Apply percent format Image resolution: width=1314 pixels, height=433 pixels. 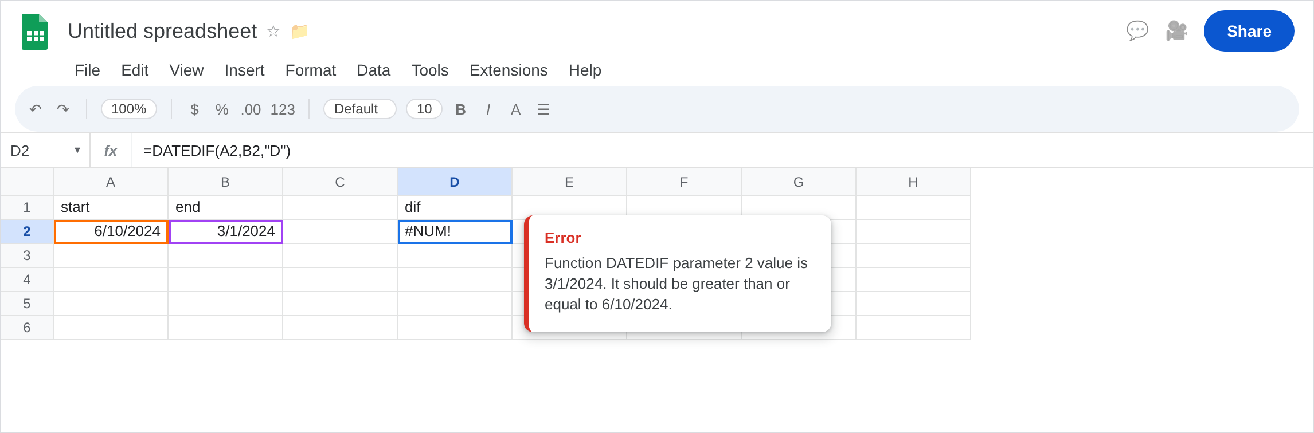(222, 109)
